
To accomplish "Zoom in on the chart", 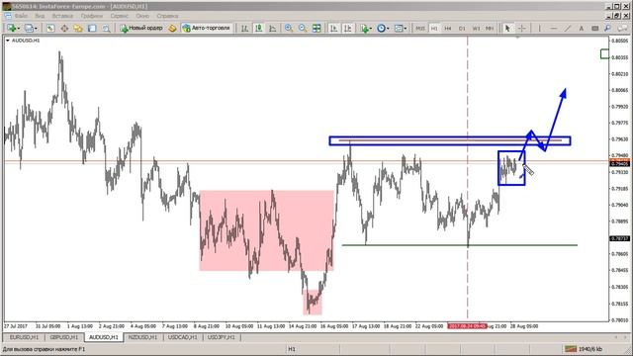I will [x=289, y=28].
